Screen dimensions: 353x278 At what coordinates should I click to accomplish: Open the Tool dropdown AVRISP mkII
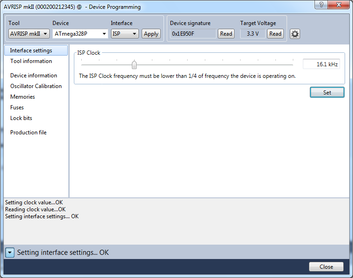point(29,34)
